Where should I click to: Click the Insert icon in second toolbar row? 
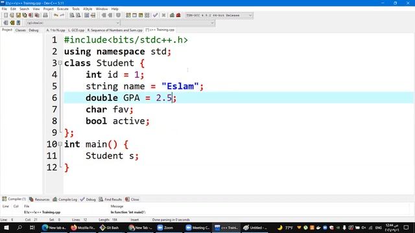point(6,23)
